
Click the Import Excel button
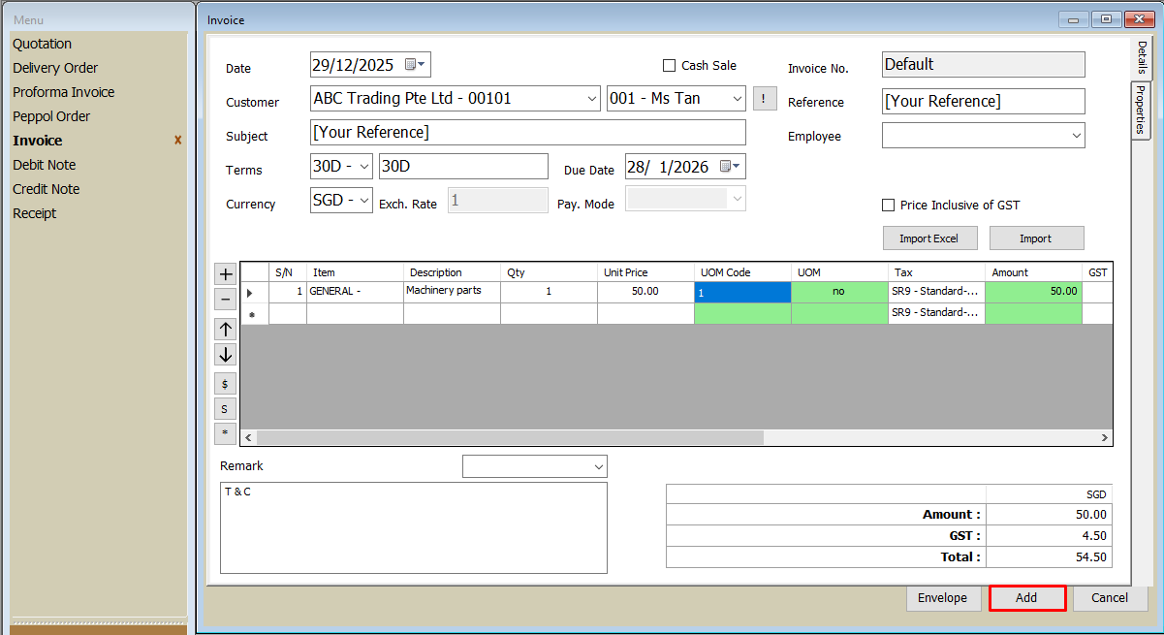coord(929,238)
